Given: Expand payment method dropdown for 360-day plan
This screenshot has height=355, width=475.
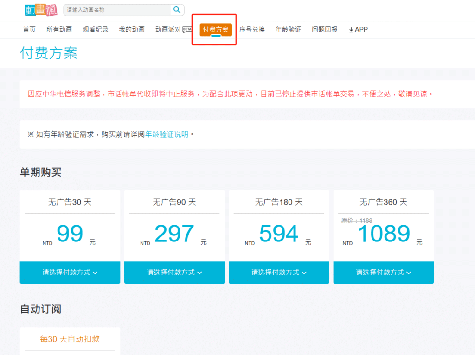Looking at the screenshot, I should pos(383,273).
